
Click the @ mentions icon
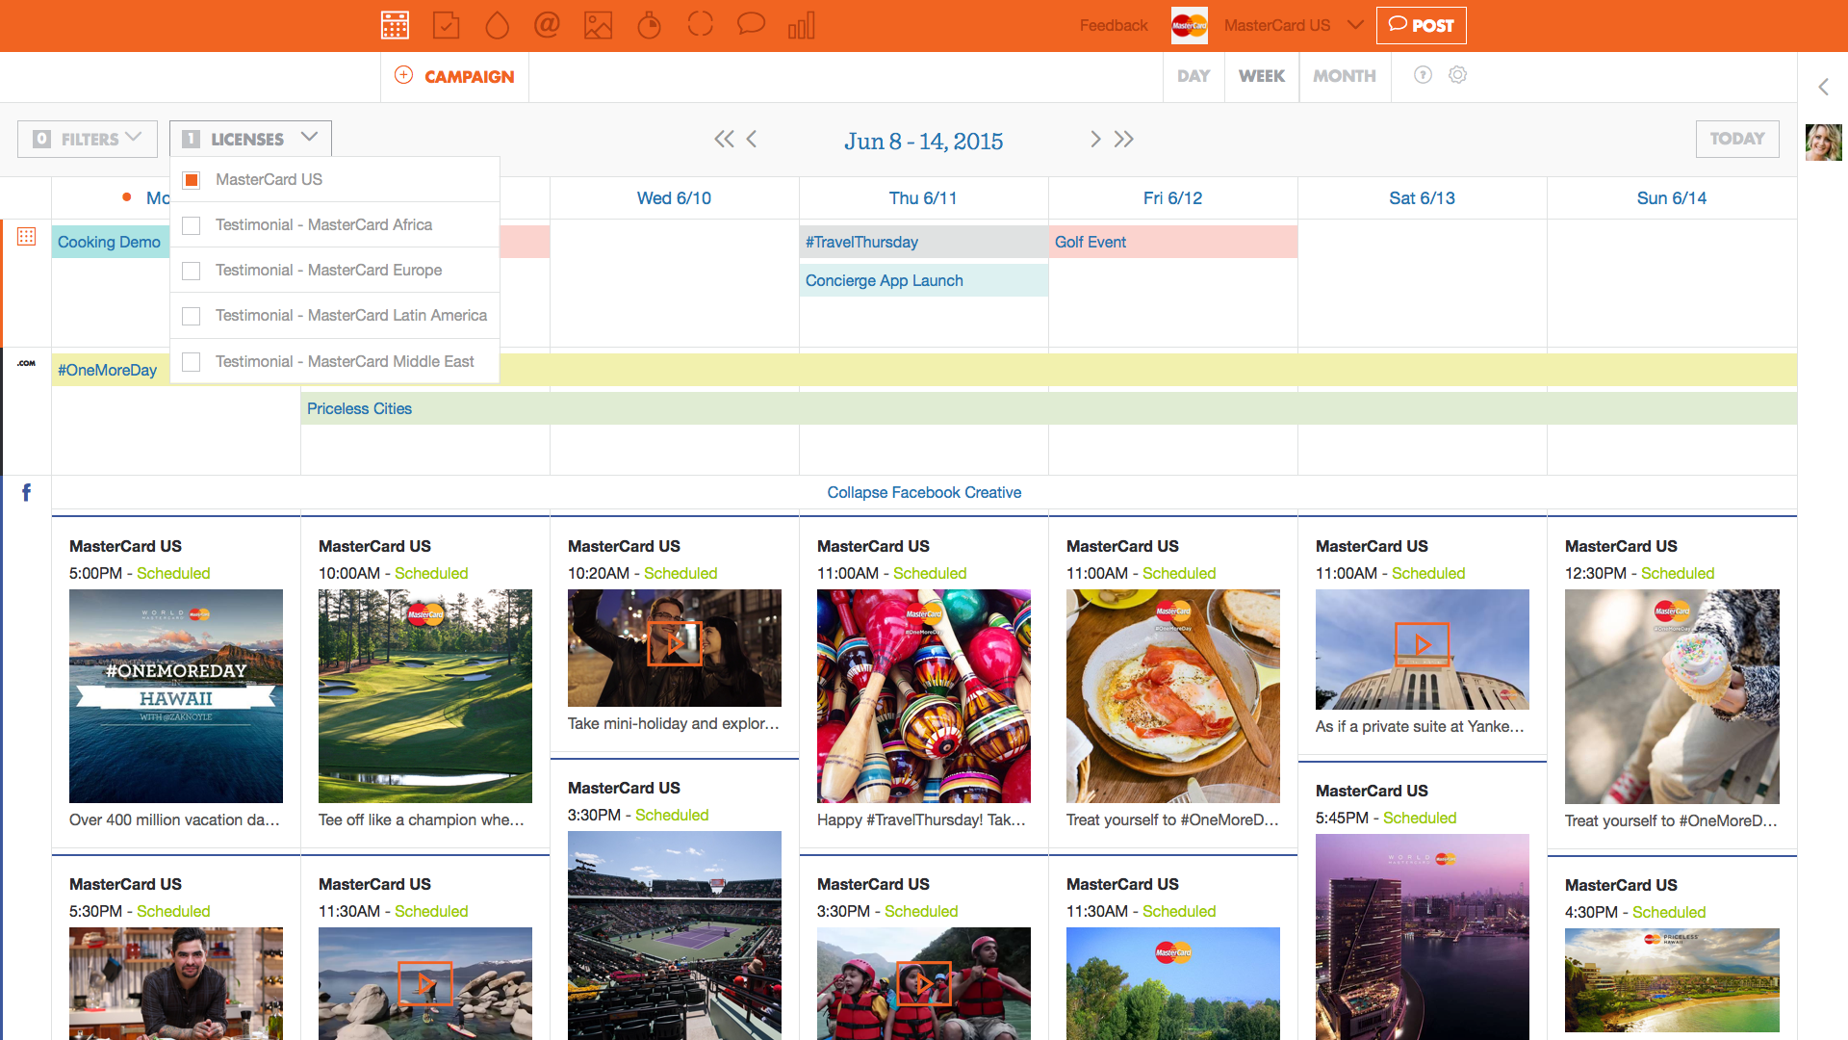click(x=547, y=25)
